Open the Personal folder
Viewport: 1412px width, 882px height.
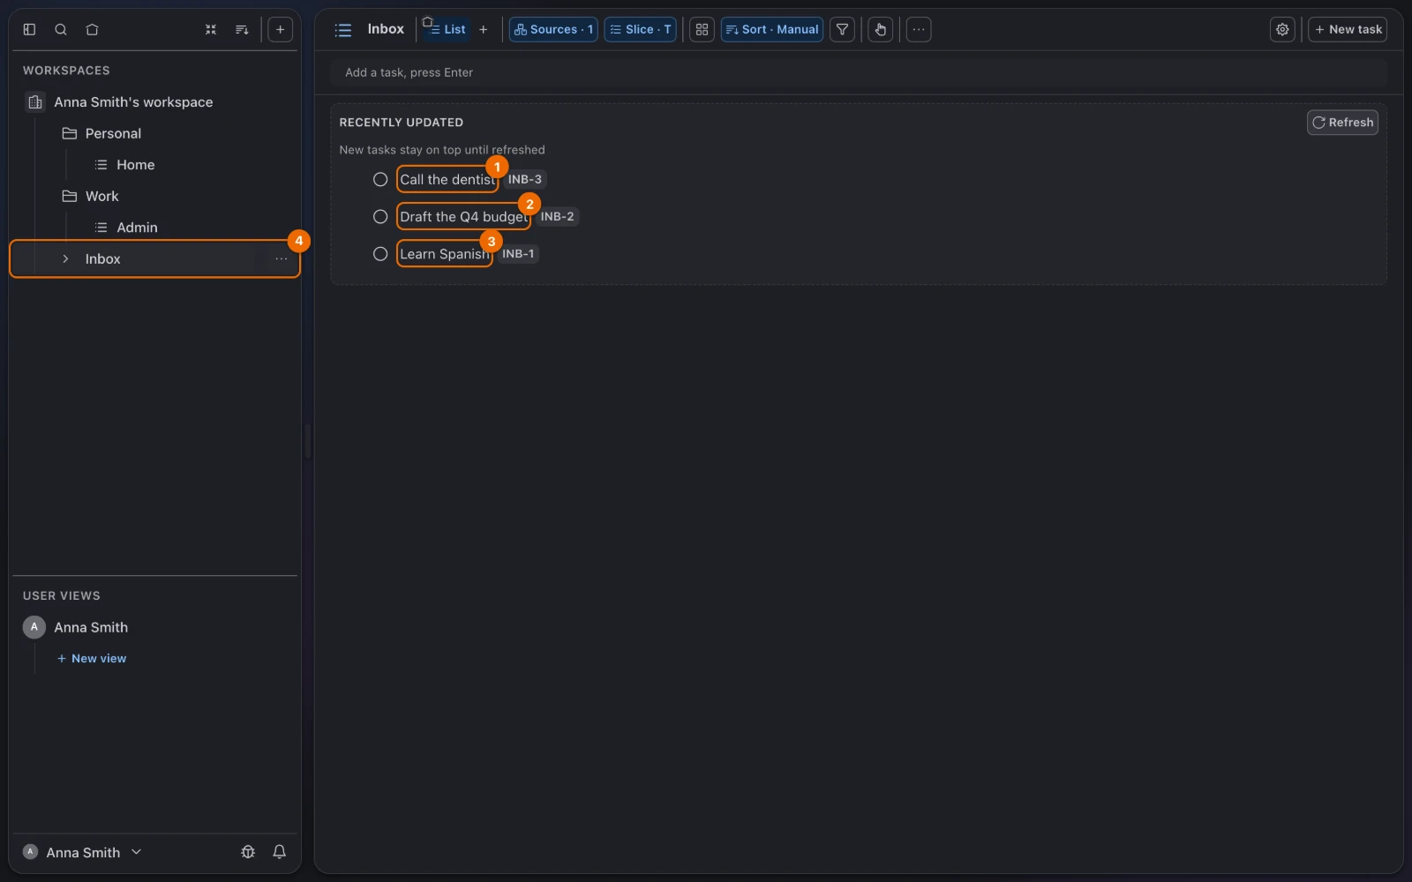(113, 133)
